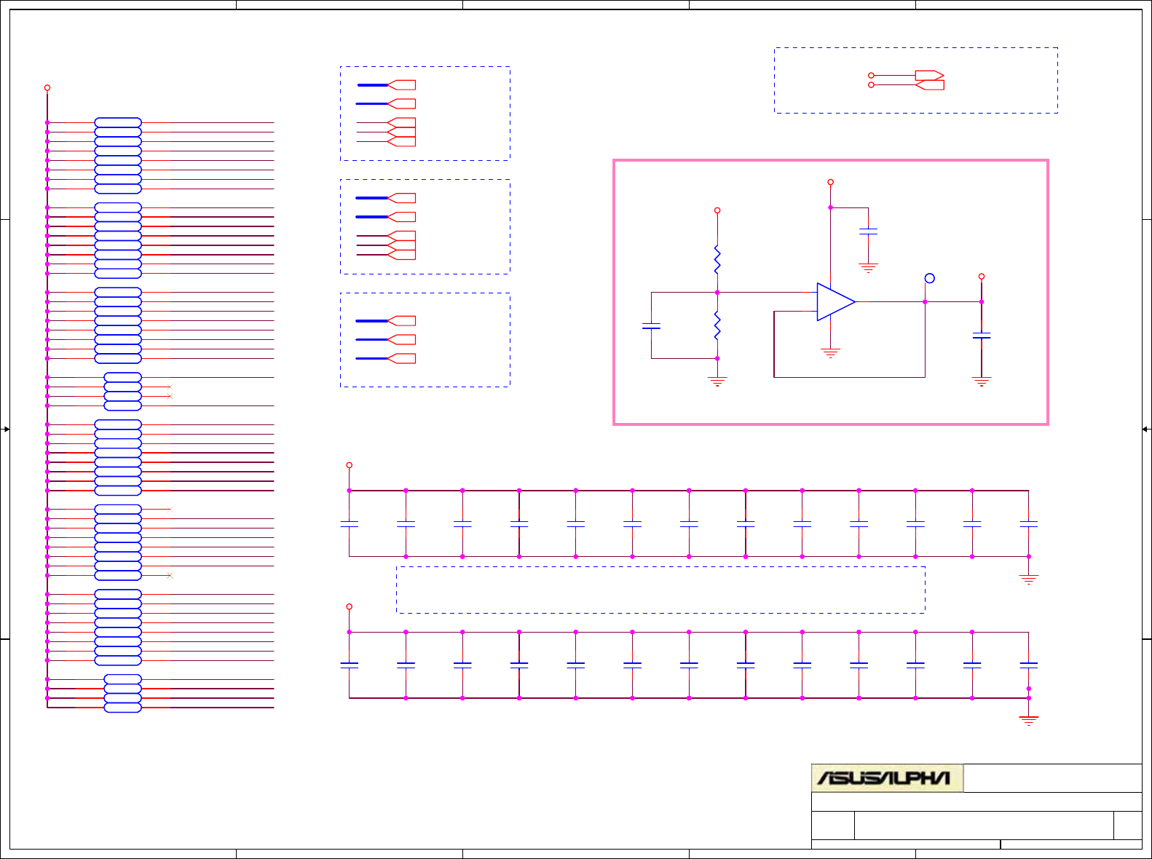
Task: Click the power terminal of the lower capacitor bank
Action: [x=350, y=606]
